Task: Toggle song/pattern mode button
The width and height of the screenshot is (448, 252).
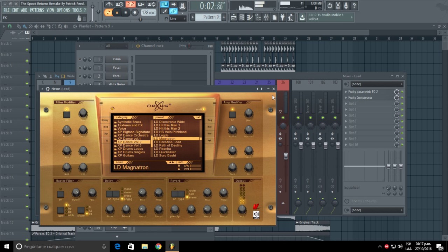Action: tap(108, 13)
